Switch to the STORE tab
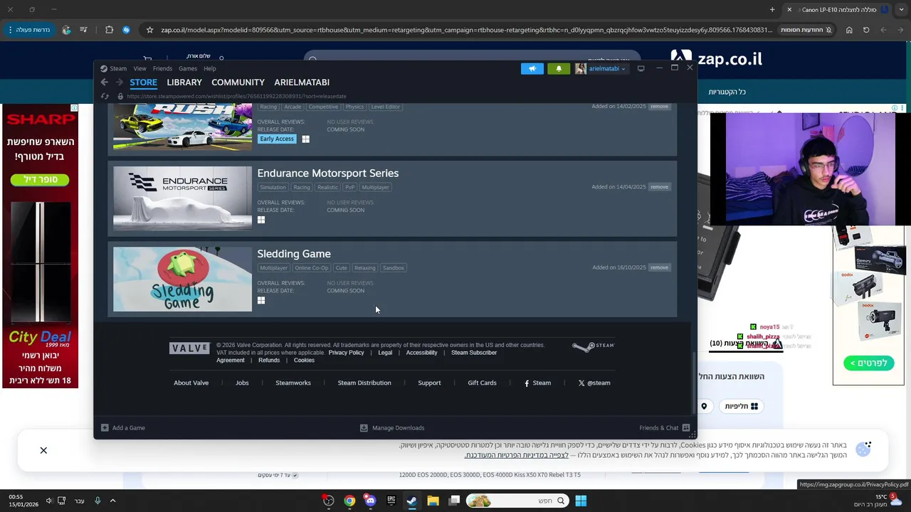This screenshot has width=911, height=512. click(143, 82)
